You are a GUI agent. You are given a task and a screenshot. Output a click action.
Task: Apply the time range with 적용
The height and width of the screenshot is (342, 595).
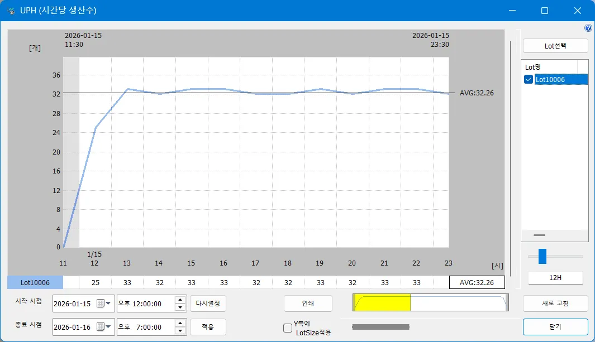point(208,326)
